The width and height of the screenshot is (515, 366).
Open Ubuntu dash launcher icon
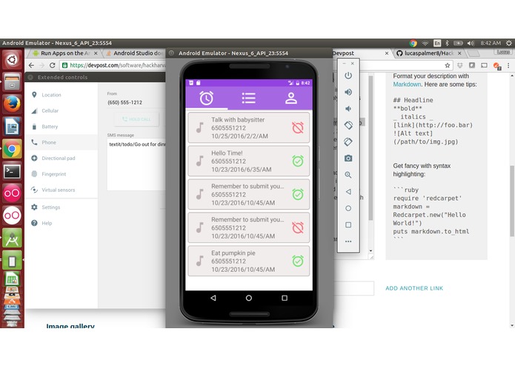(12, 60)
